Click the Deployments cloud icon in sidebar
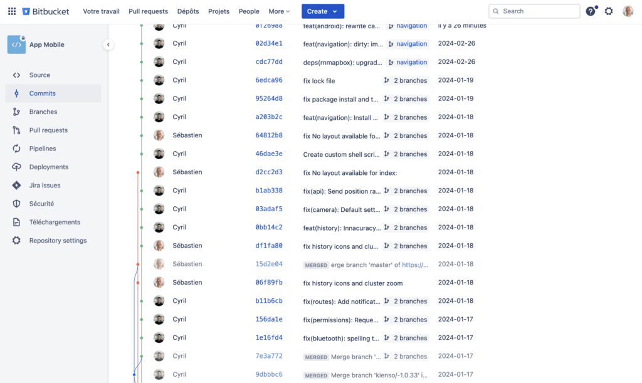The height and width of the screenshot is (383, 642). [x=16, y=167]
